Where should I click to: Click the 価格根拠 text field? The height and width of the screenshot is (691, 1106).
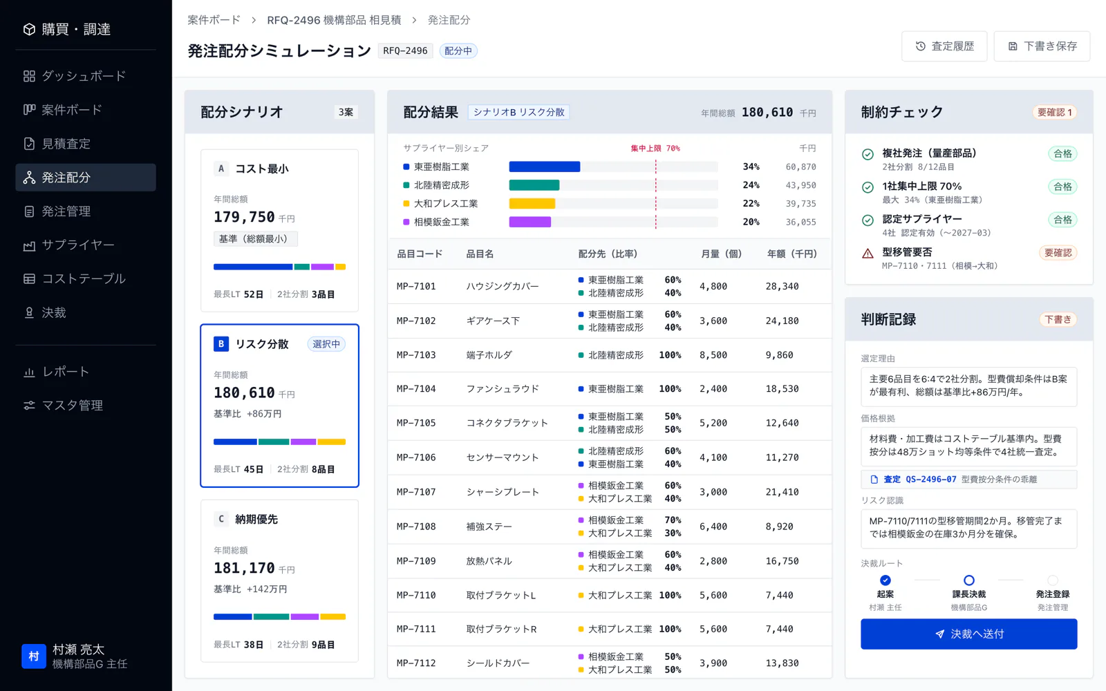click(x=969, y=446)
